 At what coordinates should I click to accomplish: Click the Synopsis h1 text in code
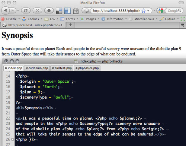click(x=33, y=108)
